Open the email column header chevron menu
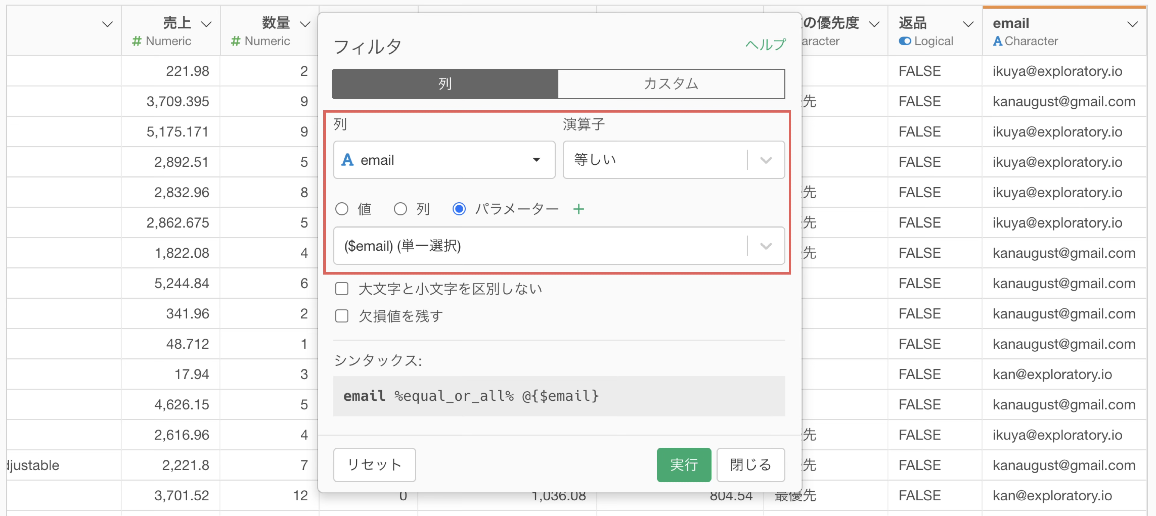1156x516 pixels. tap(1132, 24)
